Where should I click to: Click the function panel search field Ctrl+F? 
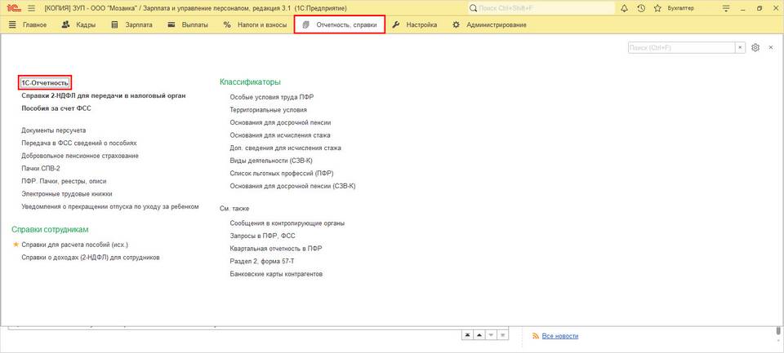[681, 47]
